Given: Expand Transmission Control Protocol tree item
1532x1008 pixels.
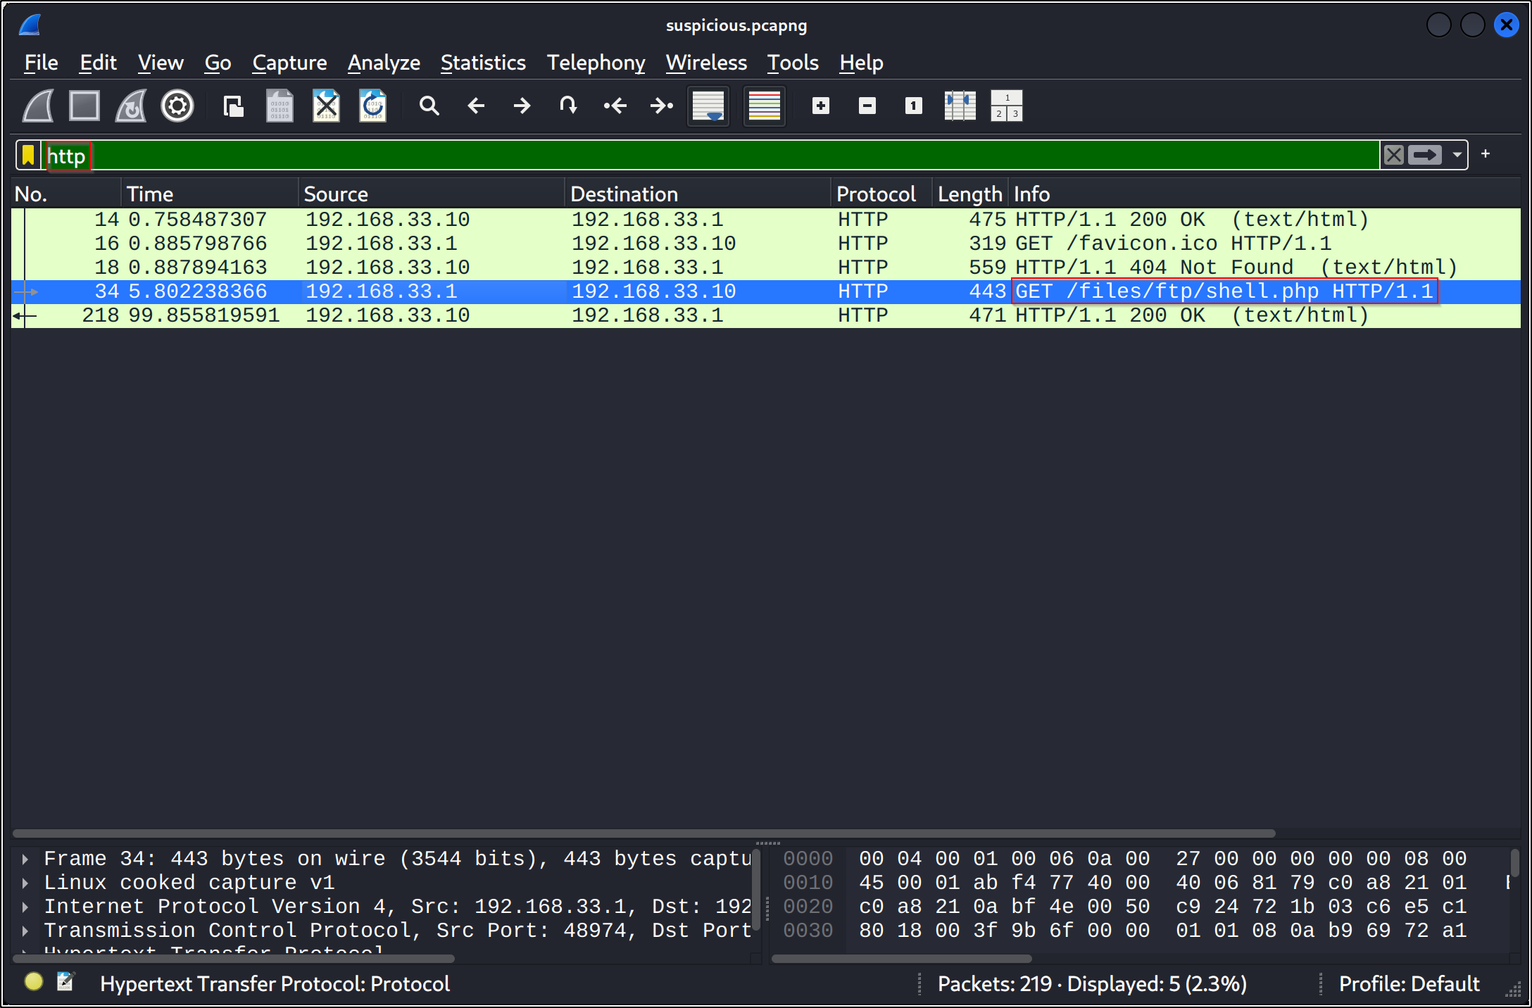Looking at the screenshot, I should (x=25, y=931).
